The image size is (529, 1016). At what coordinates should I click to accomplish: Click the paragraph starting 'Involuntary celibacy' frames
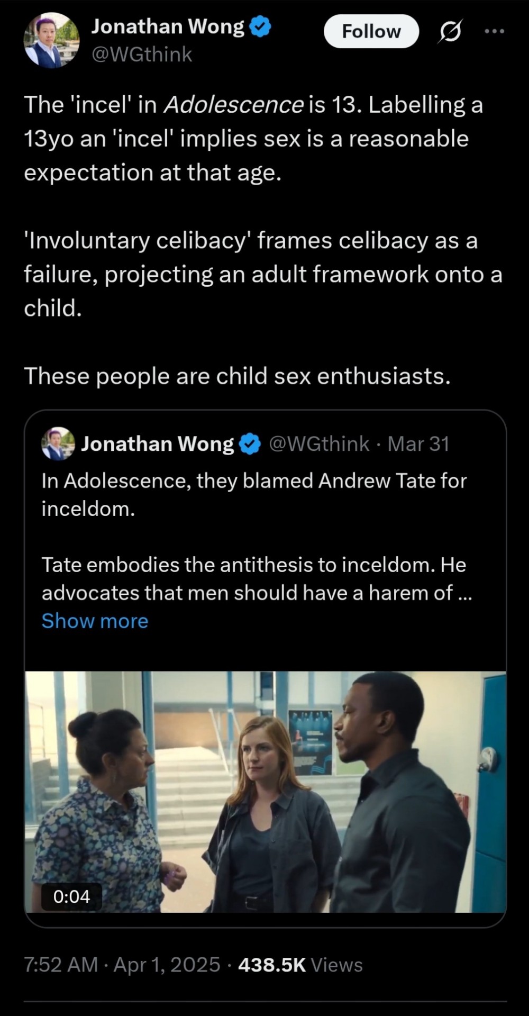262,274
